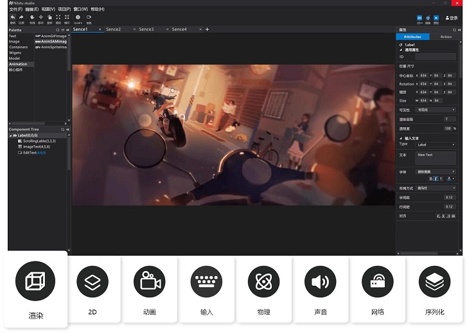Click the camera icon in the toolbar
The height and width of the screenshot is (334, 469).
[89, 17]
